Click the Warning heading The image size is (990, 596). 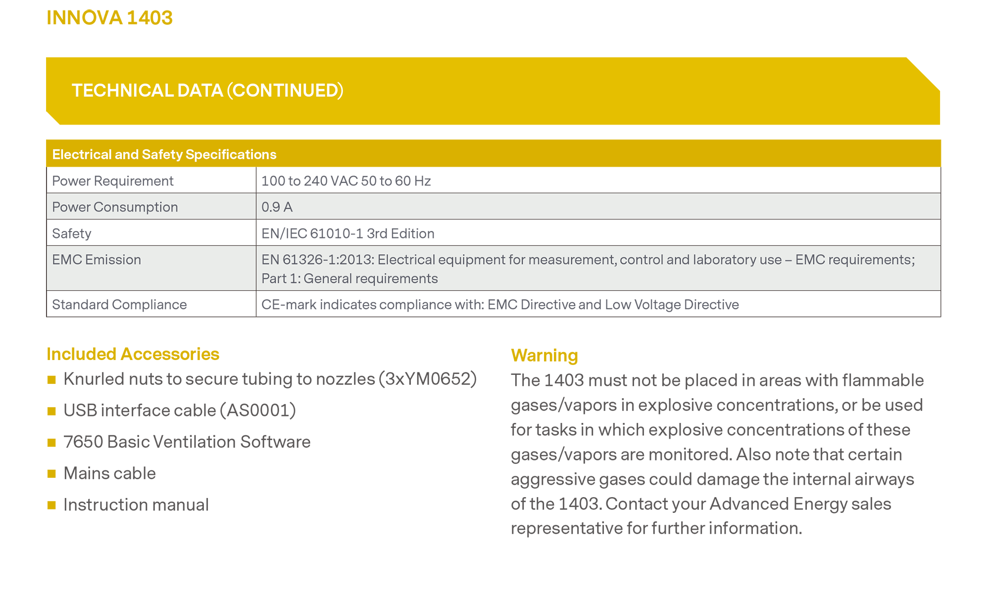click(x=544, y=355)
